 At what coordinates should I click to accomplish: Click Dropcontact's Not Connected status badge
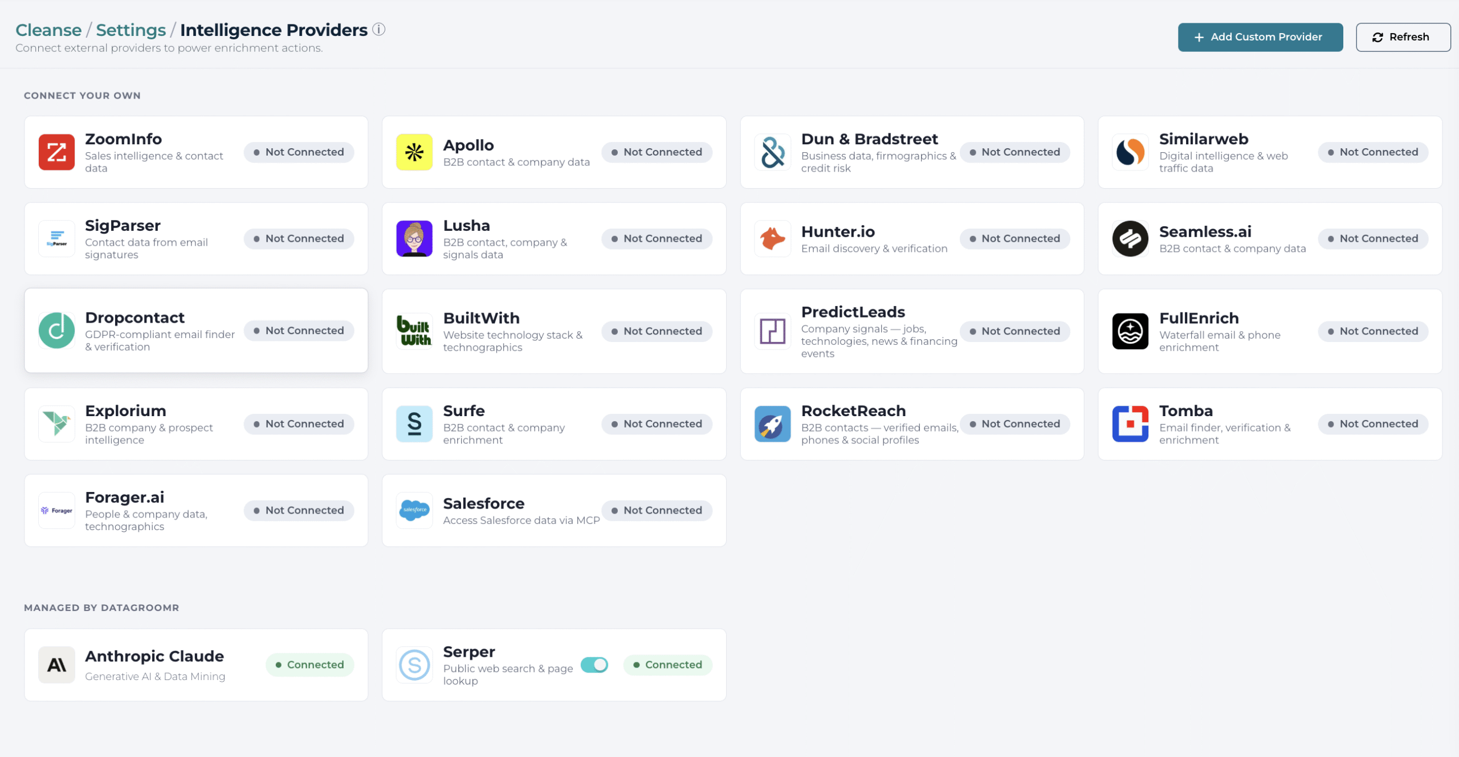tap(299, 331)
